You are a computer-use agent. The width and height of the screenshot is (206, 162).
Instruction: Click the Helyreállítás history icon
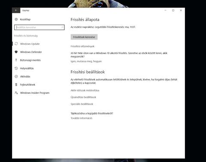coord(16,68)
